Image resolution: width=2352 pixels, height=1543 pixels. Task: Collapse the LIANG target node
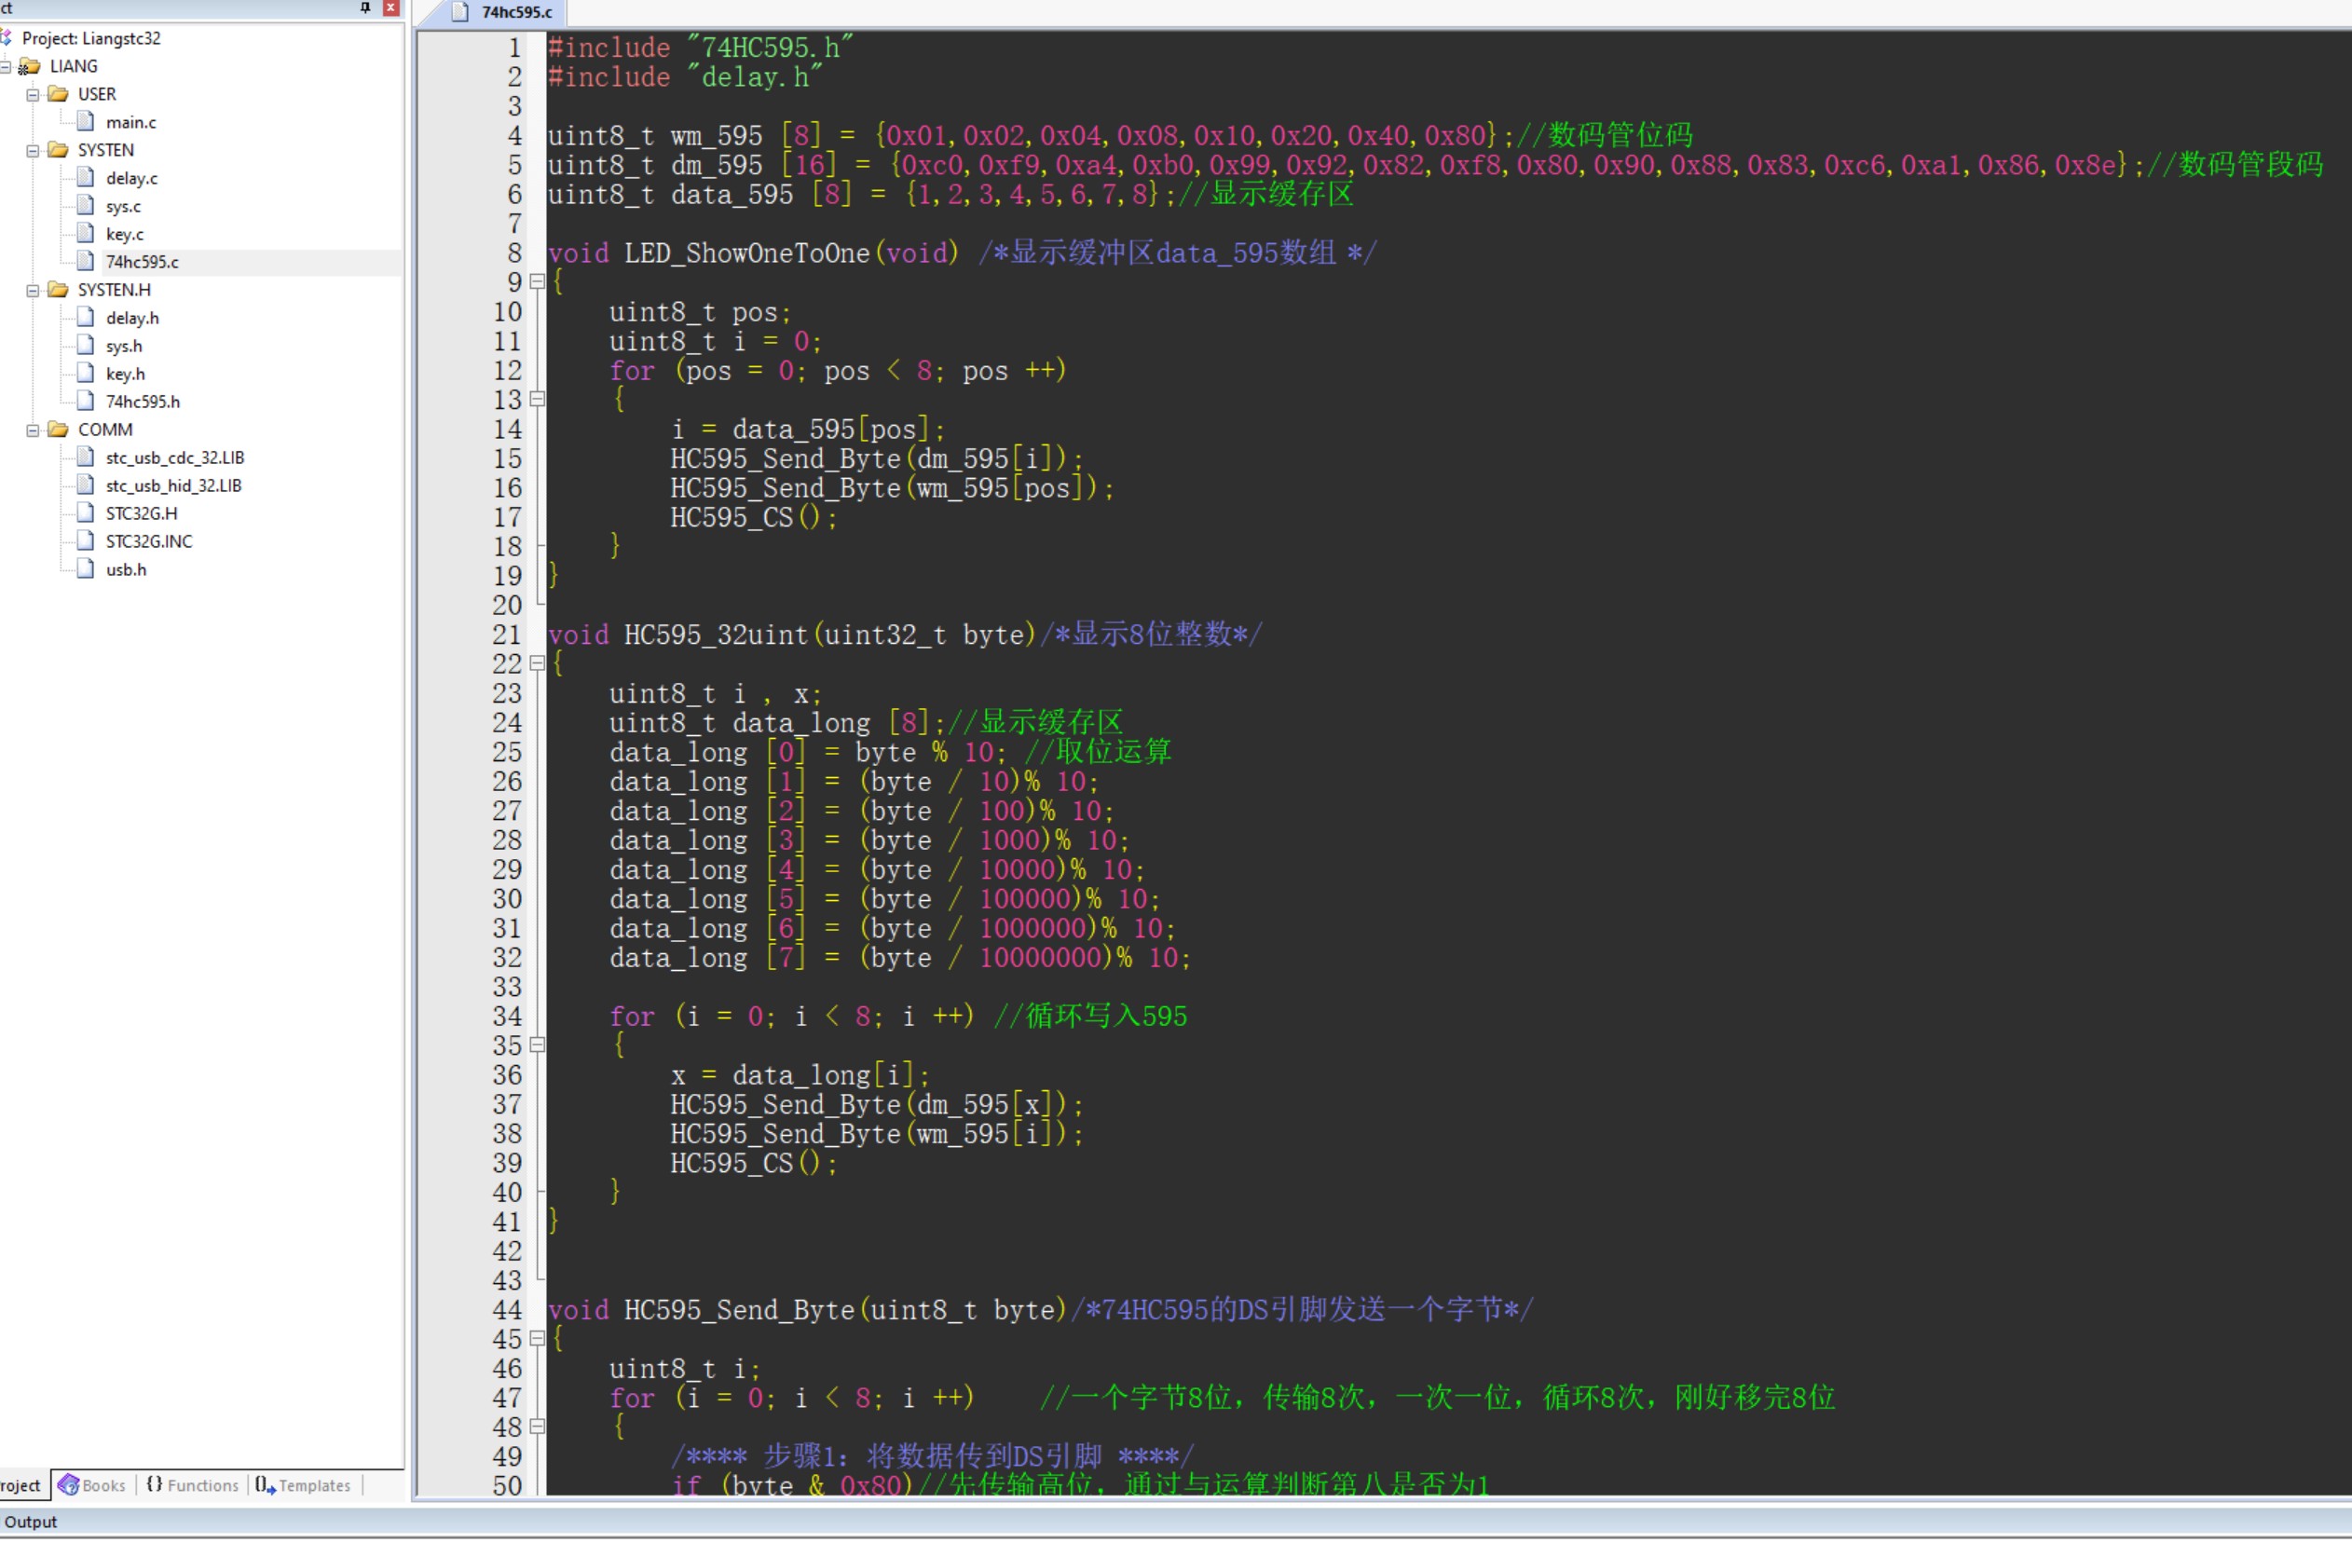(x=6, y=66)
